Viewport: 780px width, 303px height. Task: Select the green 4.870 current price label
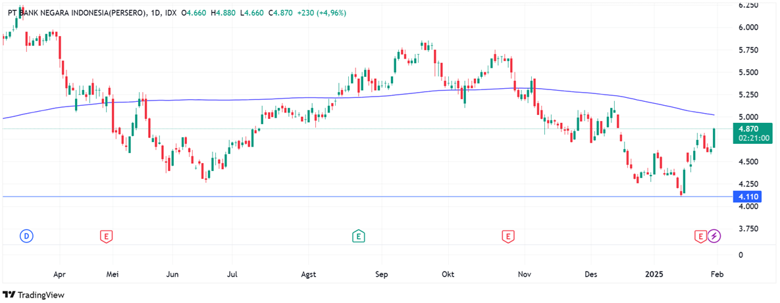pyautogui.click(x=750, y=129)
